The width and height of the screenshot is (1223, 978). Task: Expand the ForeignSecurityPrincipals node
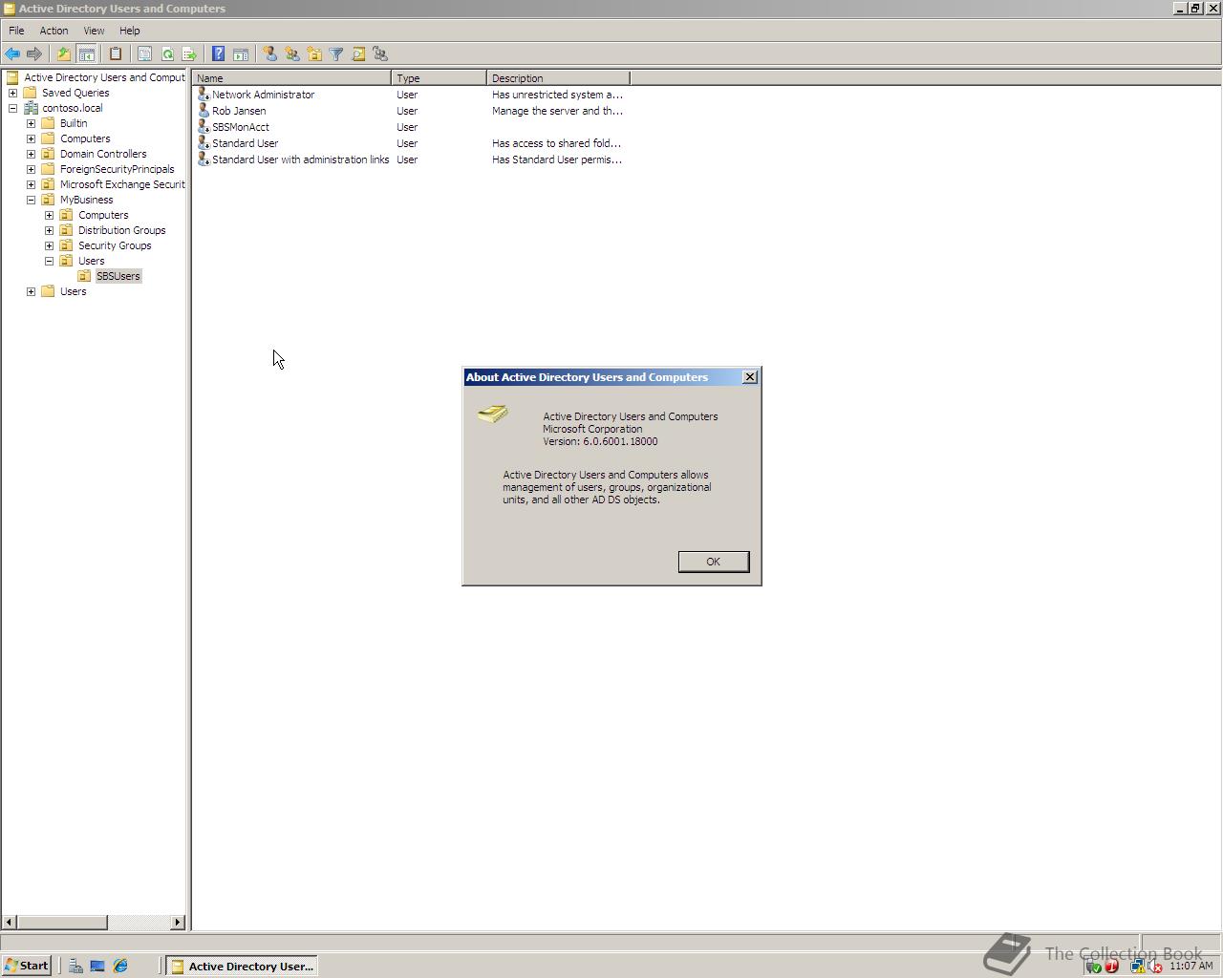coord(31,169)
